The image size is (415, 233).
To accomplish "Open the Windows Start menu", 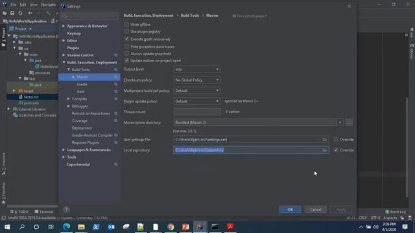I will coord(7,227).
